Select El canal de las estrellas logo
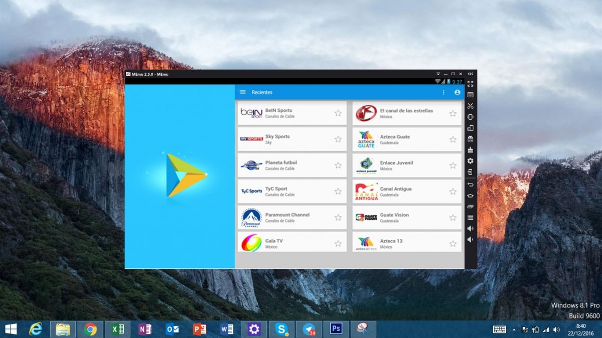 [366, 113]
